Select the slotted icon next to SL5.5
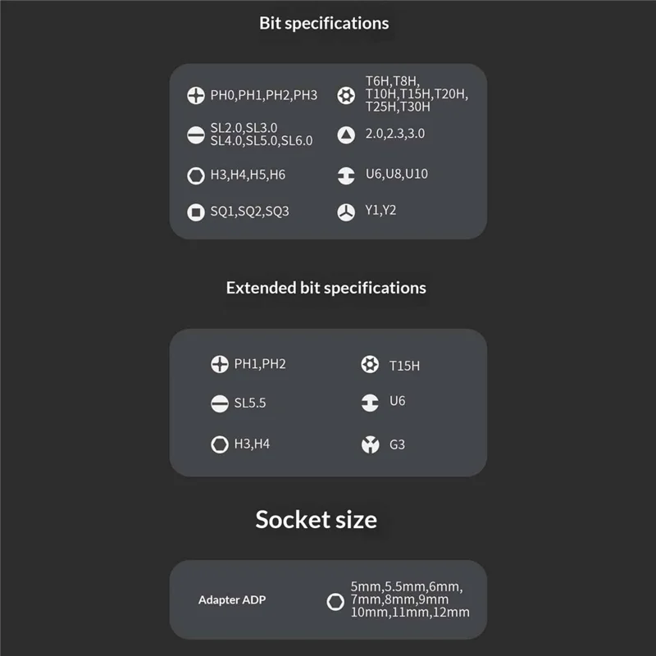 pyautogui.click(x=220, y=403)
